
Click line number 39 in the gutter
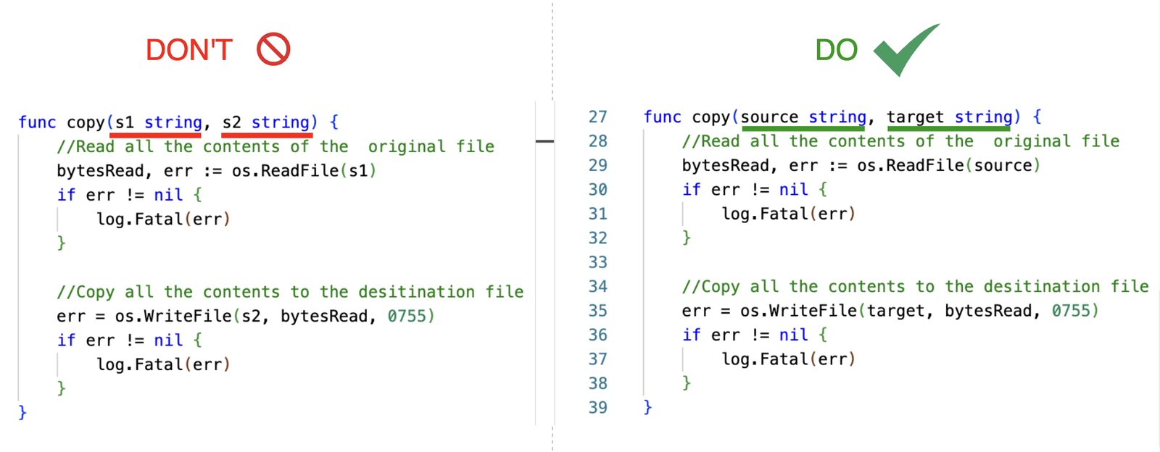(x=597, y=407)
